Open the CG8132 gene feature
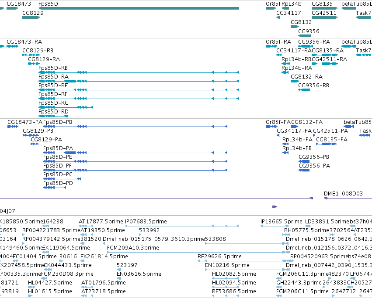This screenshot has width=372, height=298. click(295, 27)
